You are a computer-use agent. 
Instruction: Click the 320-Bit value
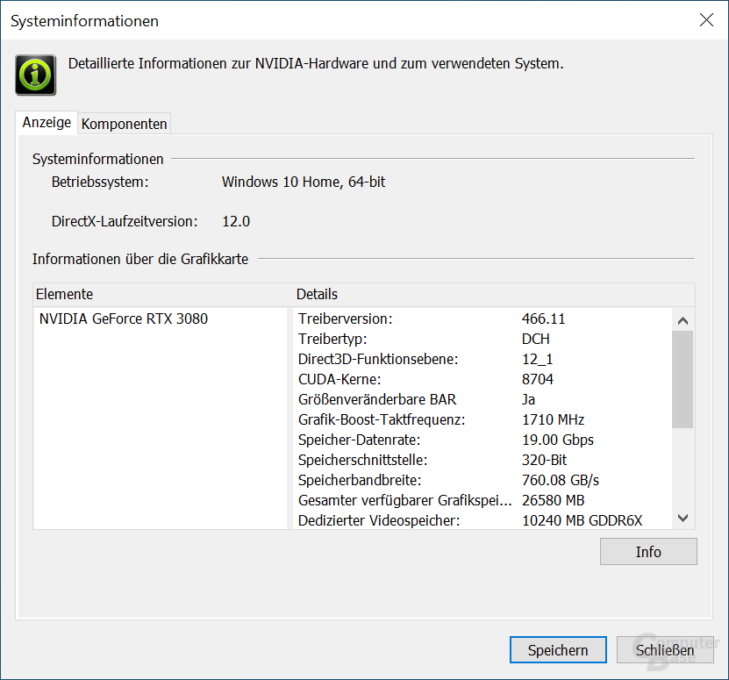545,460
